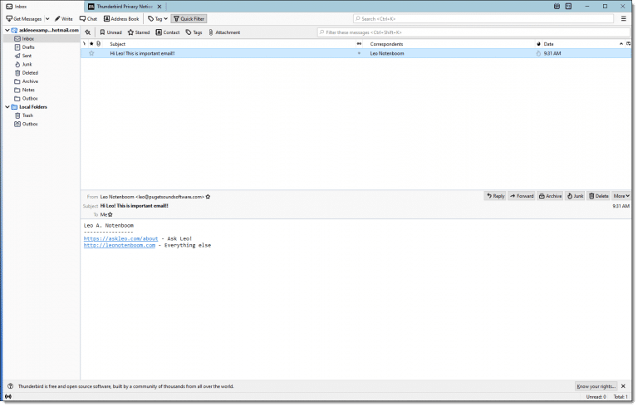
Task: Click the global Search field
Action: point(483,19)
